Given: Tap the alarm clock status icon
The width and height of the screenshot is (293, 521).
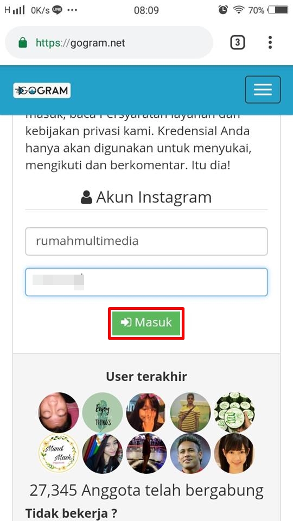Looking at the screenshot, I should point(223,10).
